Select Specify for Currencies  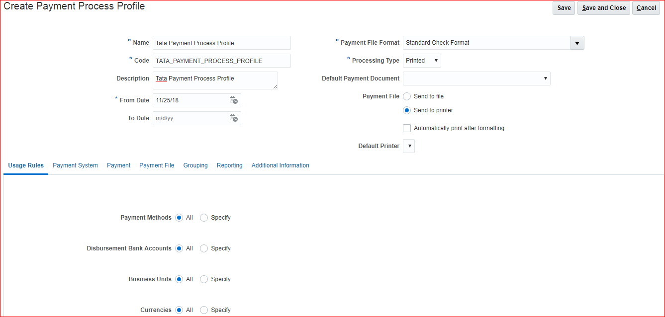coord(204,310)
